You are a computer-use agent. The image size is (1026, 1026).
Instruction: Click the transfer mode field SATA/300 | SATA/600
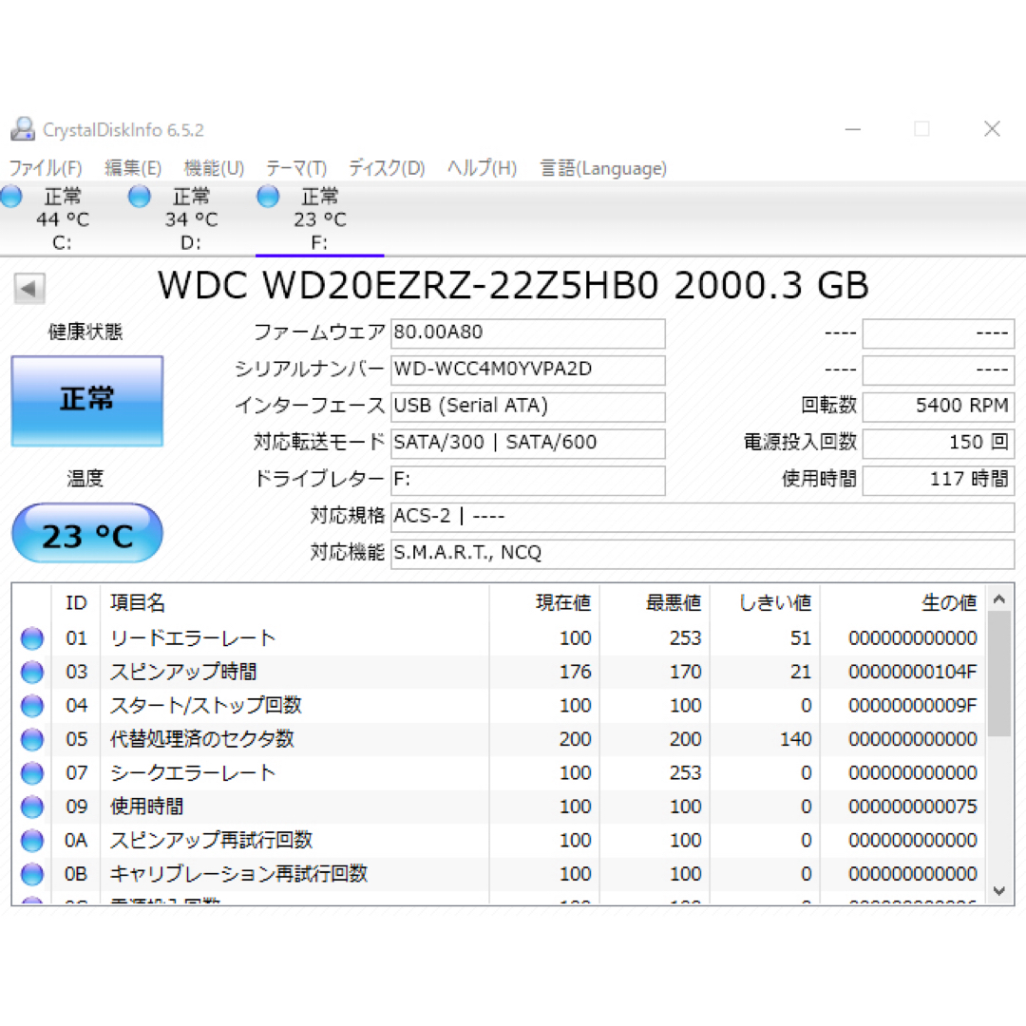528,443
